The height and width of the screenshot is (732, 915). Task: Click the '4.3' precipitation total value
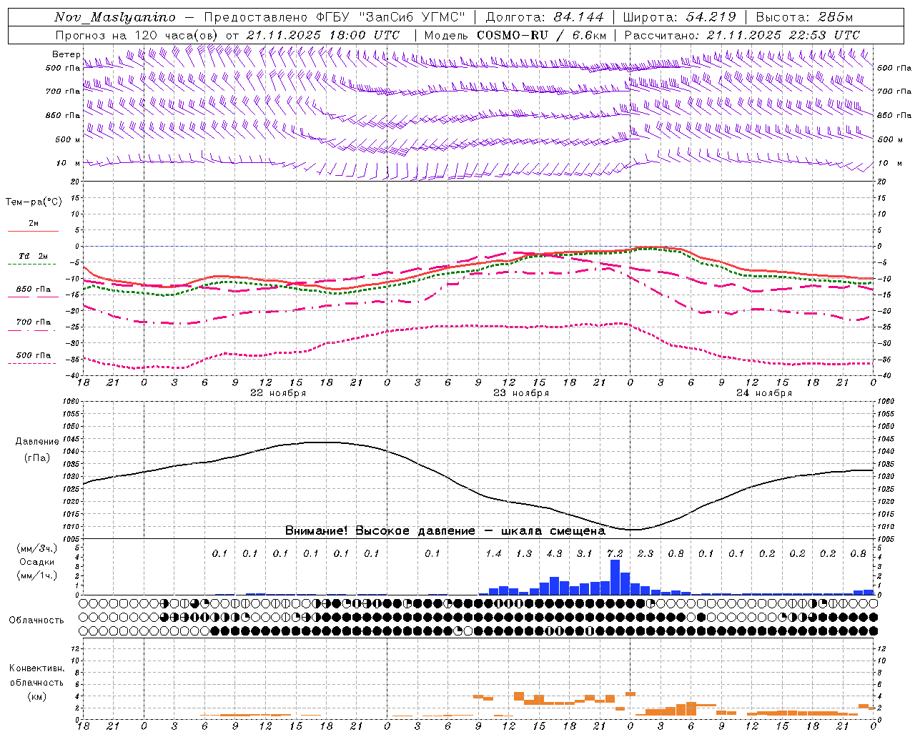point(554,554)
